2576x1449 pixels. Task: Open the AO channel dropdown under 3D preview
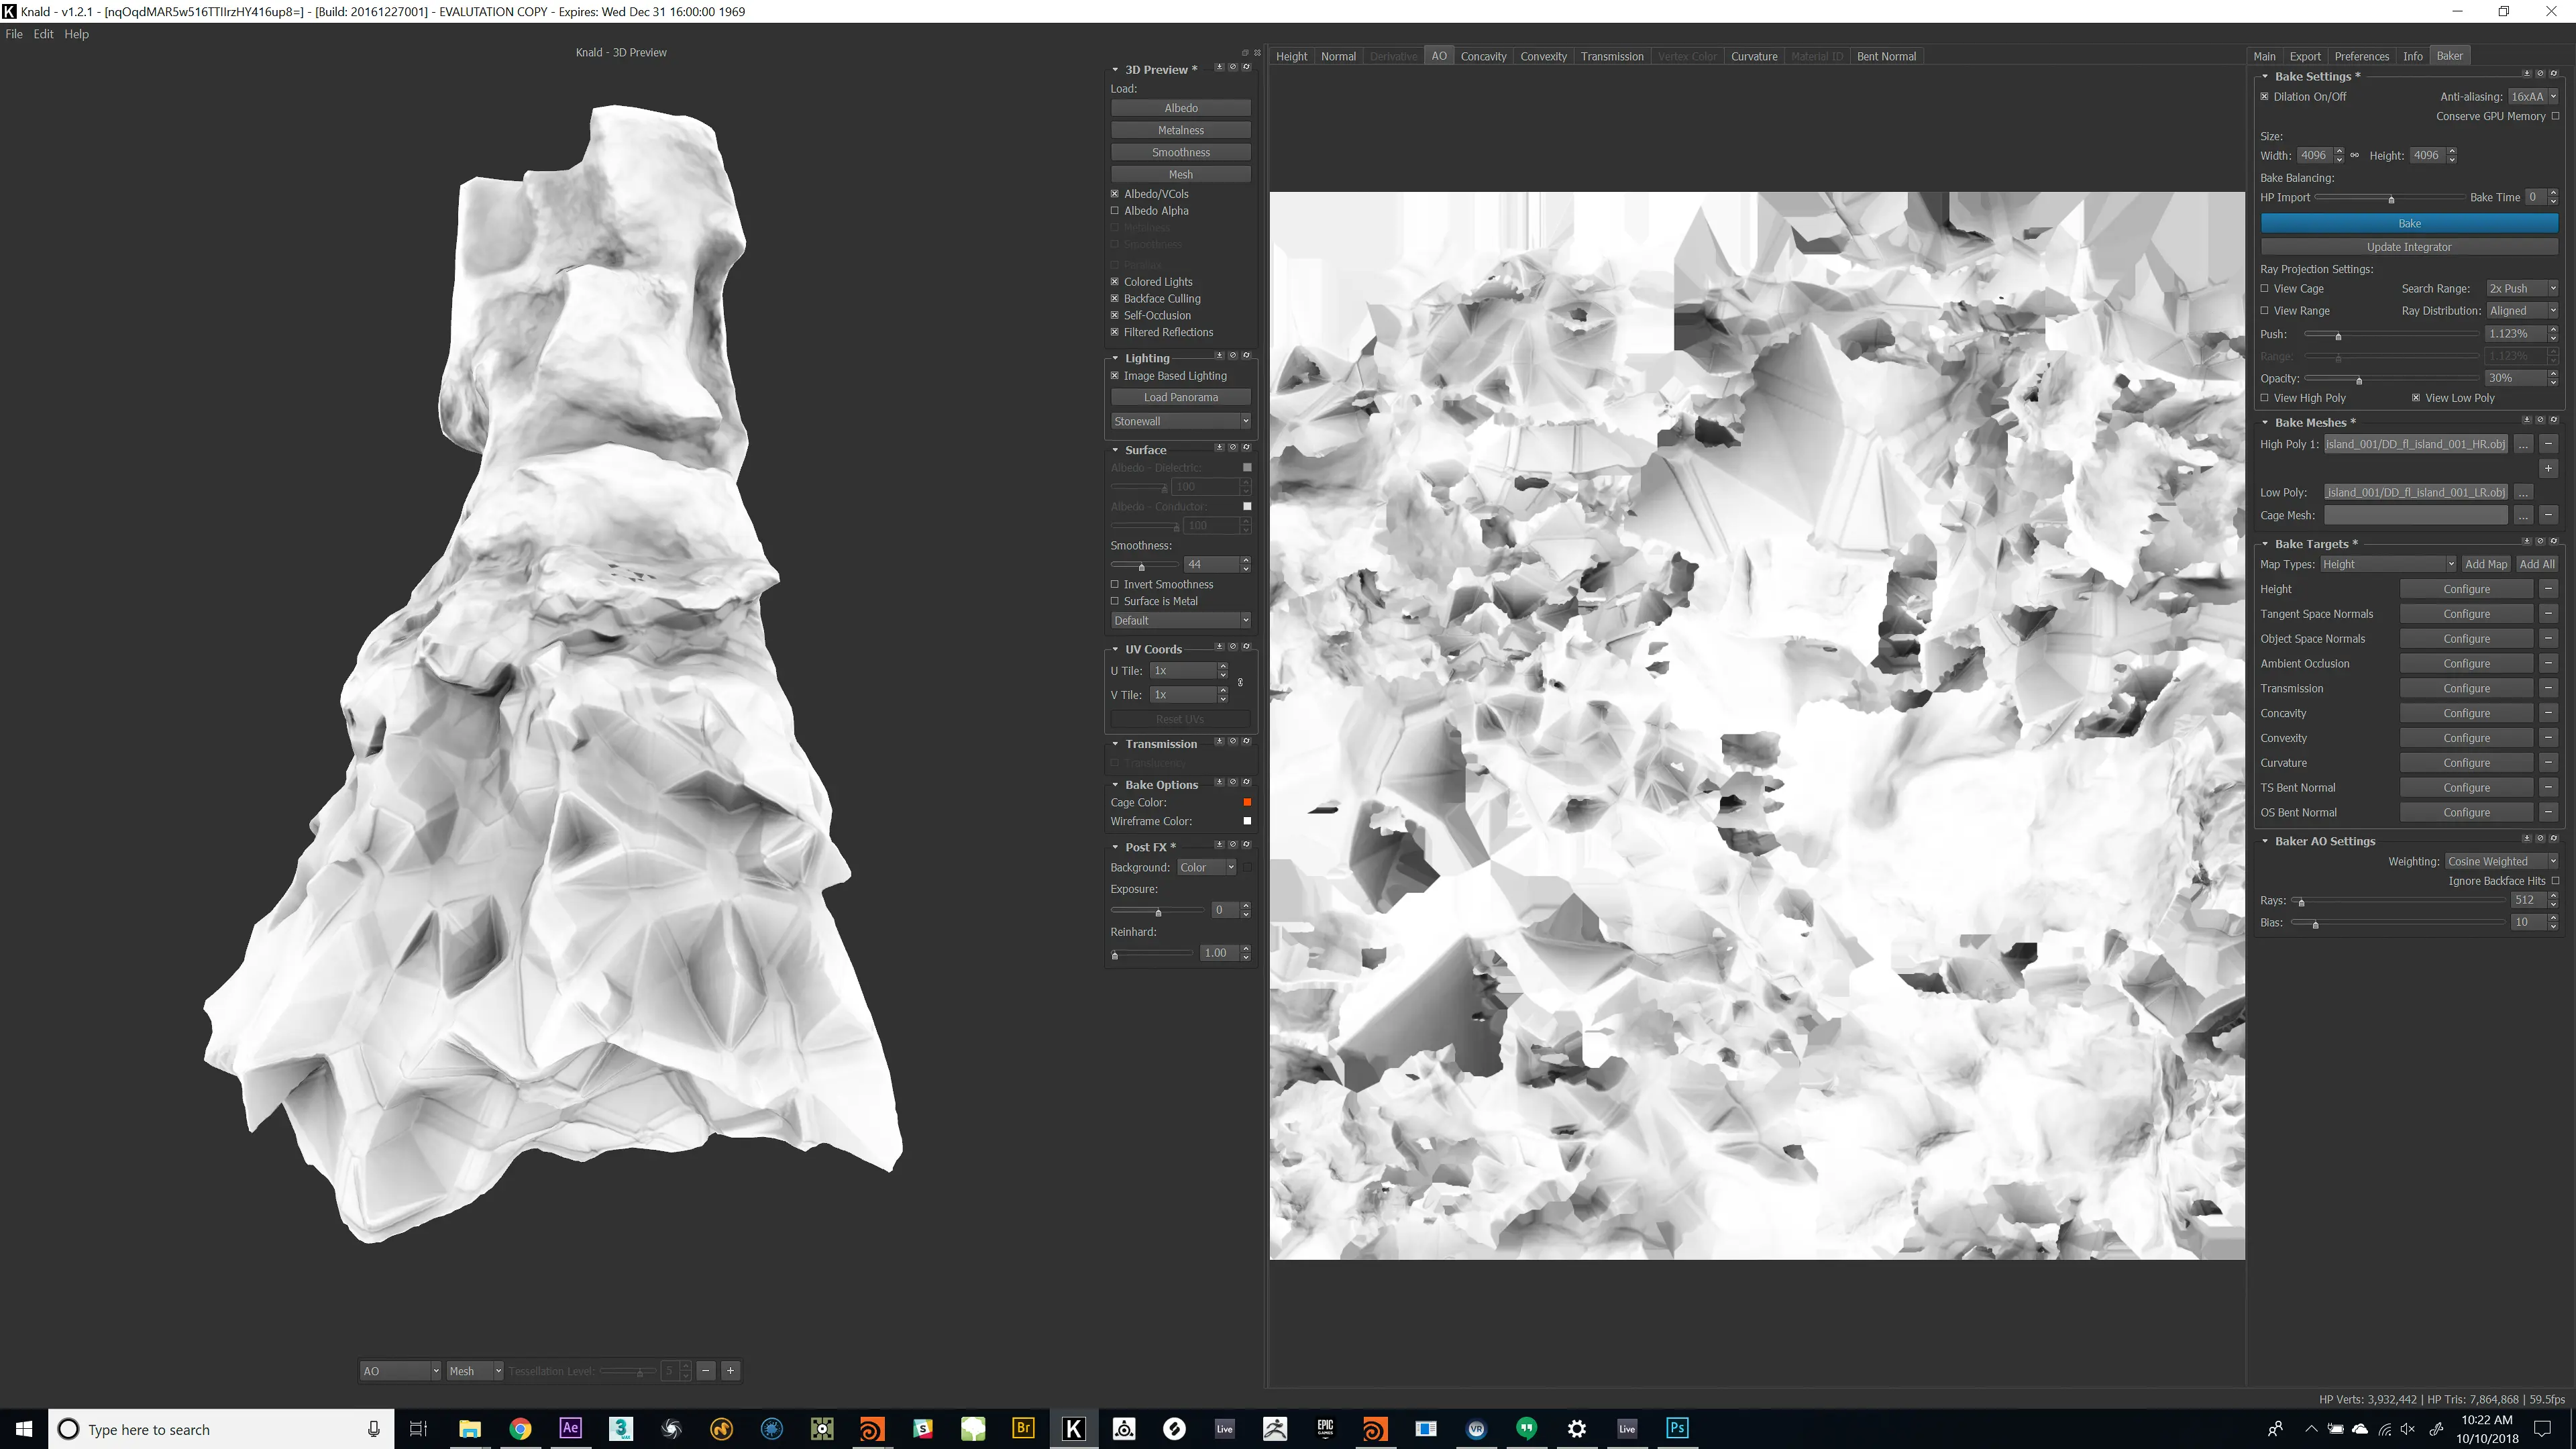[x=400, y=1371]
